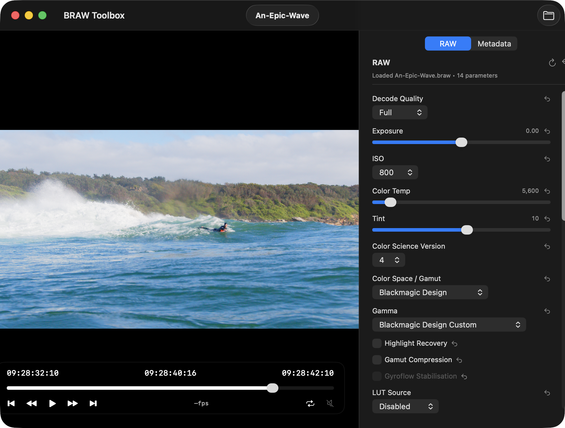
Task: Reset the Color Temp setting
Action: pos(547,191)
